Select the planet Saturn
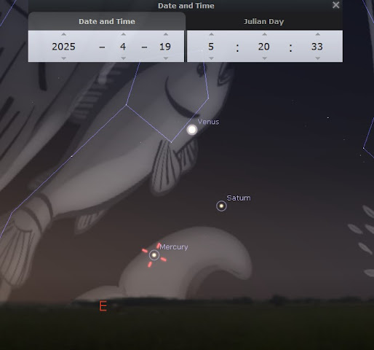Image resolution: width=374 pixels, height=350 pixels. point(221,206)
